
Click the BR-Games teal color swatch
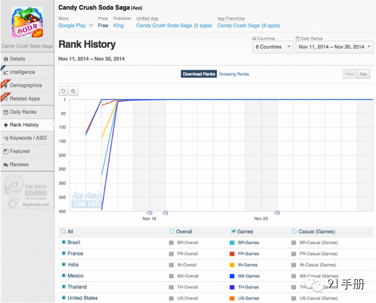click(x=232, y=243)
